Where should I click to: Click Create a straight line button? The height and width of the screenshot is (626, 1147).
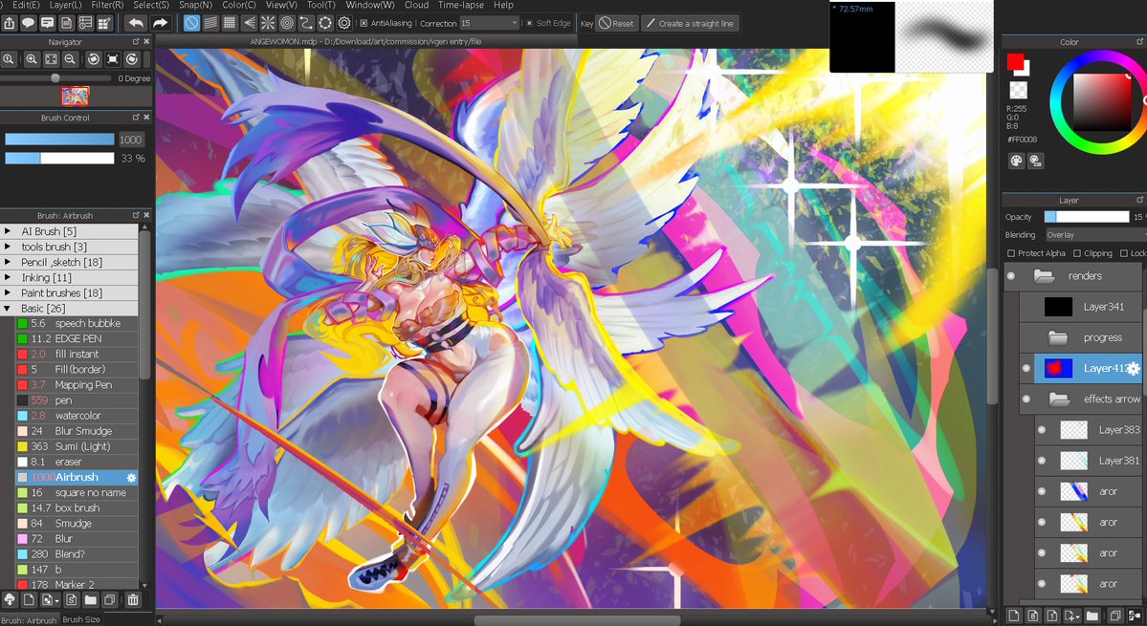tap(690, 23)
